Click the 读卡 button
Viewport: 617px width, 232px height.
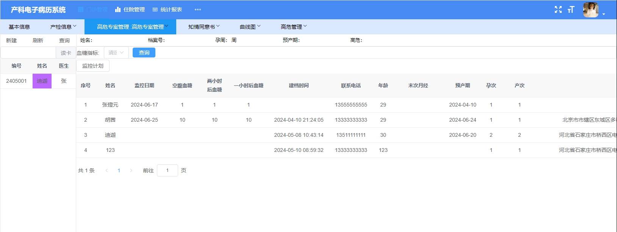pyautogui.click(x=66, y=53)
